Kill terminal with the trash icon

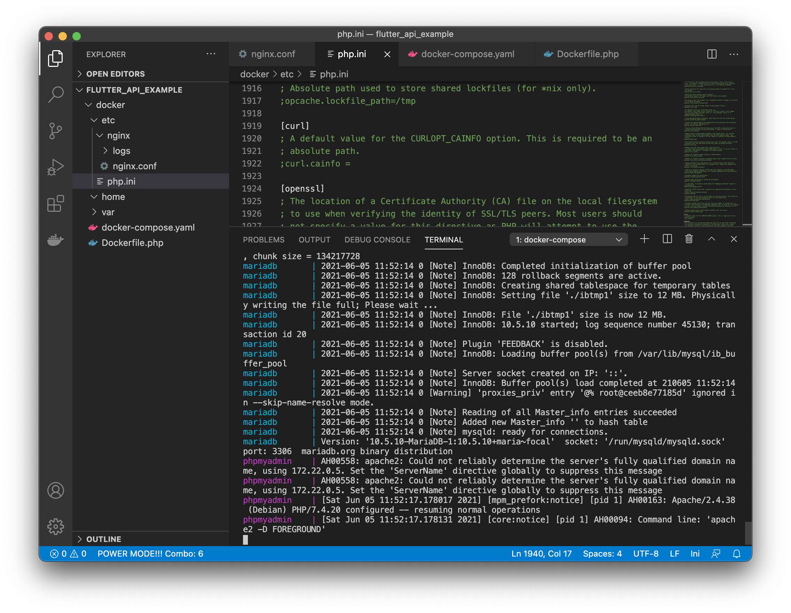(689, 239)
